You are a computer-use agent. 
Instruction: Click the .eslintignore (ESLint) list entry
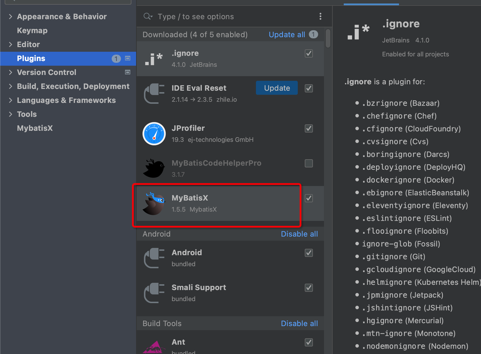(x=407, y=218)
